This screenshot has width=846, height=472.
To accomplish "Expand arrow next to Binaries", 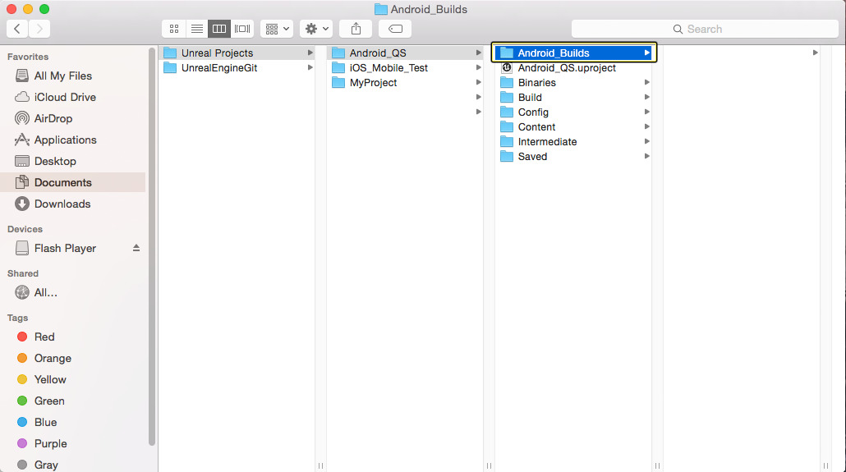I will (x=646, y=83).
